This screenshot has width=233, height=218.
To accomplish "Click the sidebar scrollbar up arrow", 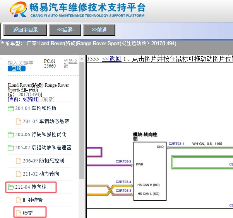I will pos(82,59).
